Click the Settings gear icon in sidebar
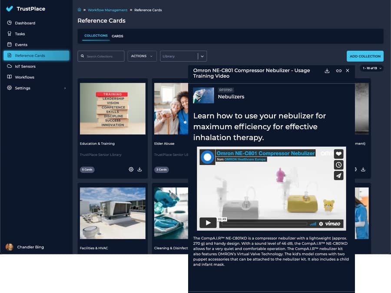This screenshot has width=391, height=293. point(10,88)
